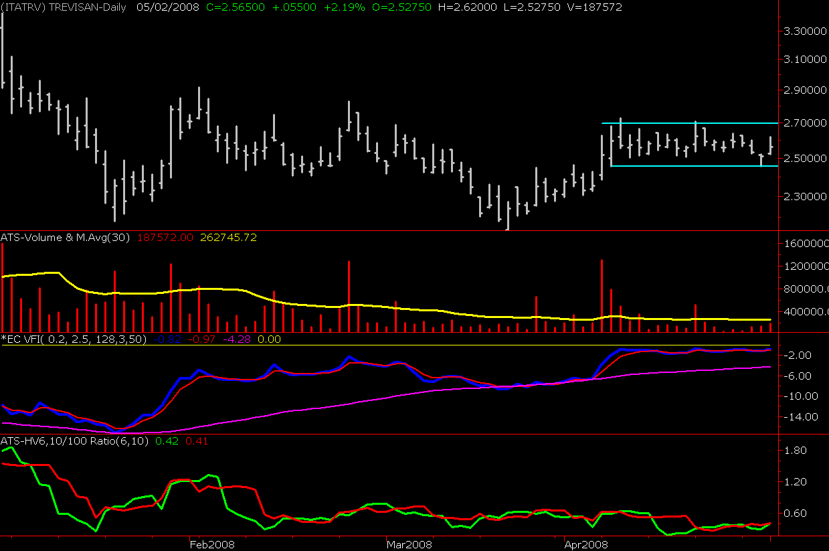Select the 05/02/2008 date in header
This screenshot has height=551, width=829.
[161, 7]
